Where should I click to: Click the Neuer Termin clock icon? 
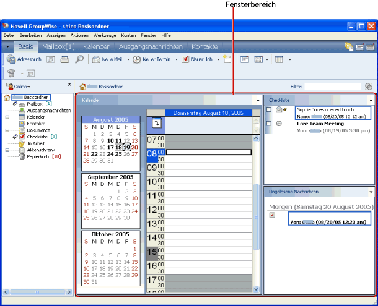point(137,59)
